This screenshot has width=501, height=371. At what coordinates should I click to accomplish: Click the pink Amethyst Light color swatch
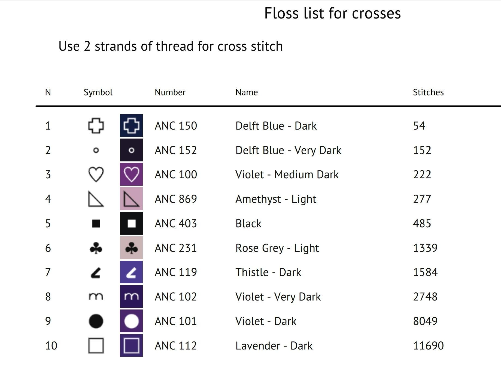coord(131,199)
